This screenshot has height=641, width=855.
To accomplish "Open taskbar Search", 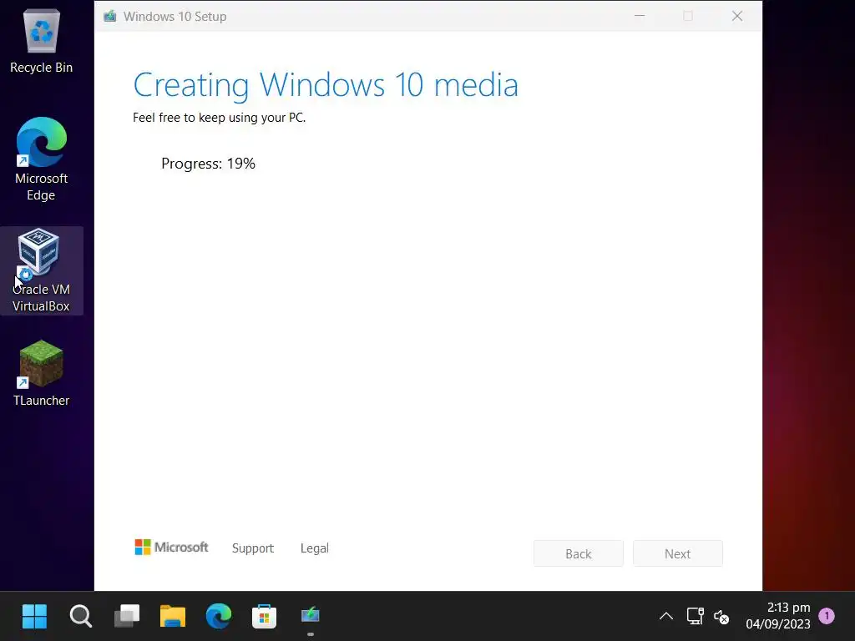I will 81,617.
